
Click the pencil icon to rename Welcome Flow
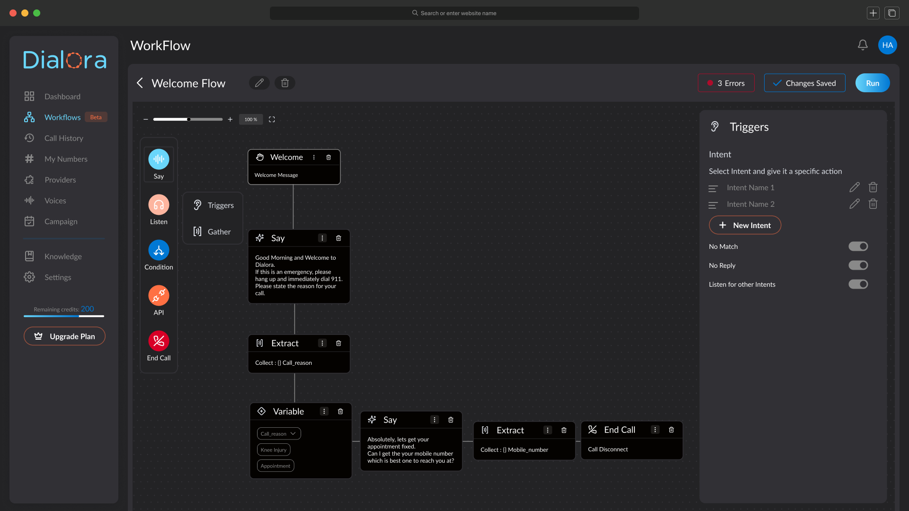pyautogui.click(x=259, y=83)
